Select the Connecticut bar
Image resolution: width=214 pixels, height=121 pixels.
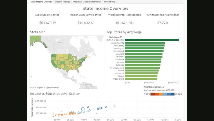[x=144, y=51]
